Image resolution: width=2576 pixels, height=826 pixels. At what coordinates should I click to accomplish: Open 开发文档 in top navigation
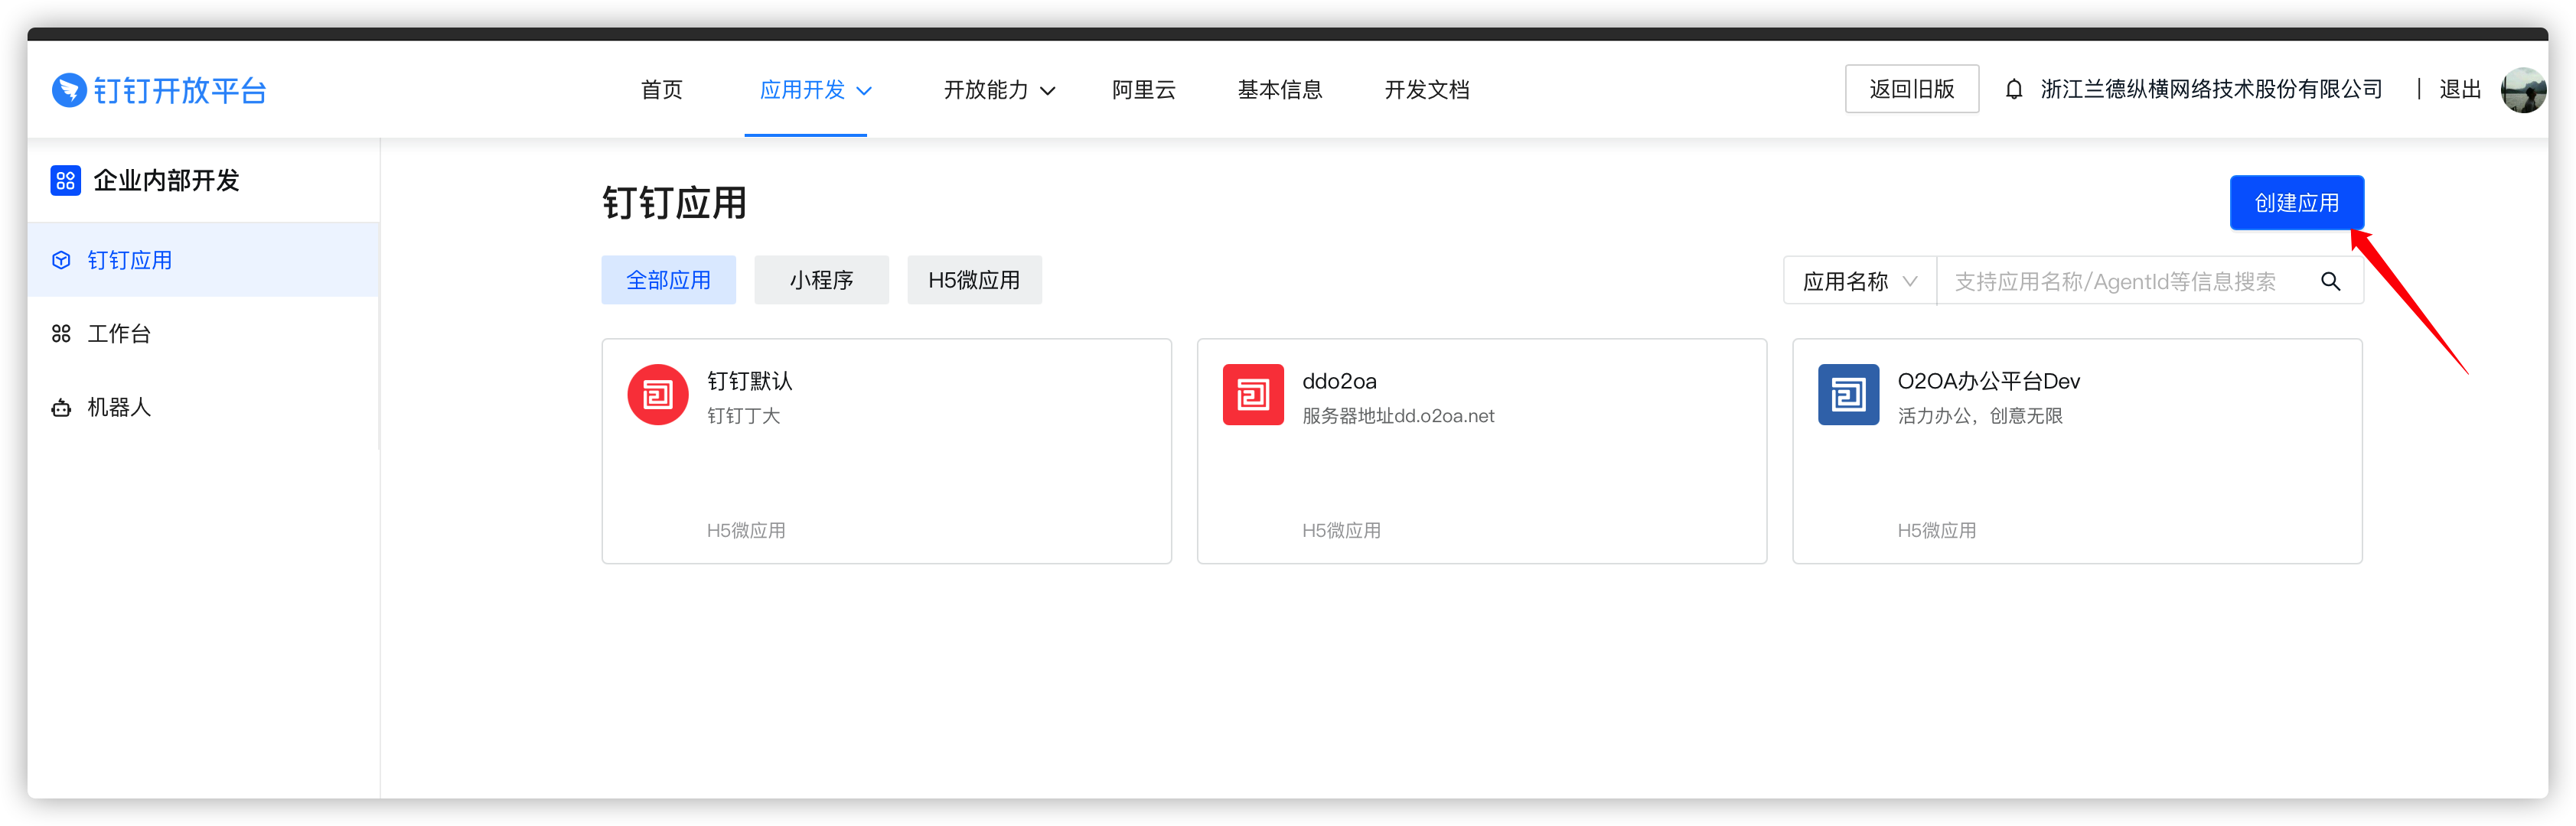pyautogui.click(x=1426, y=90)
